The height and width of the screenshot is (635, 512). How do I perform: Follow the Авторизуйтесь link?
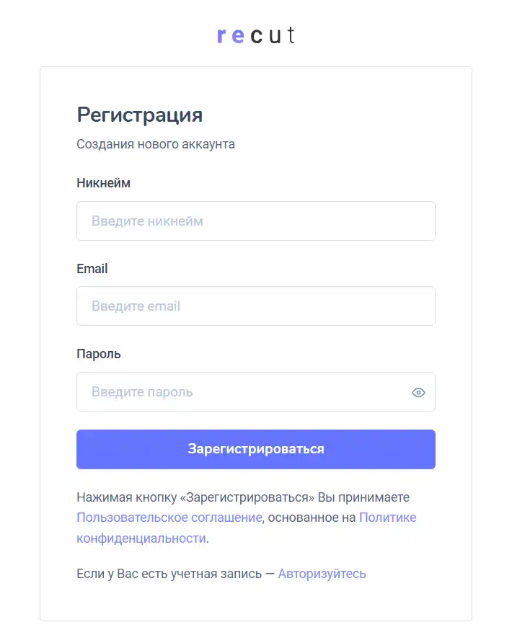[322, 574]
